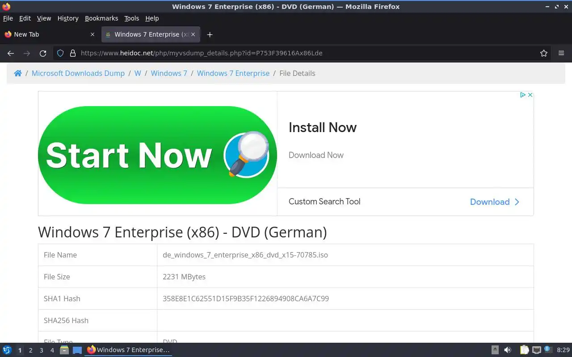Viewport: 572px width, 357px height.
Task: Close the Windows 7 Enterprise tab
Action: [x=193, y=34]
